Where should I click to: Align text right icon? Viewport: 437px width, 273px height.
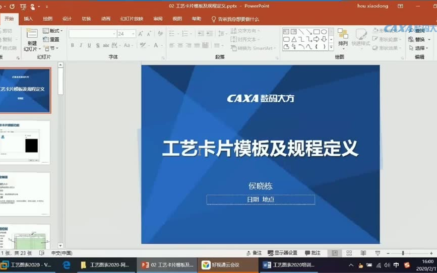189,45
